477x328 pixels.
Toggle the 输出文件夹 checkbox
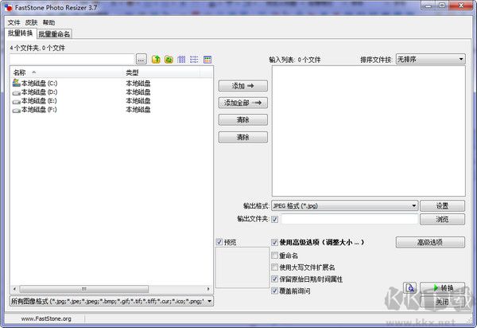coord(275,219)
